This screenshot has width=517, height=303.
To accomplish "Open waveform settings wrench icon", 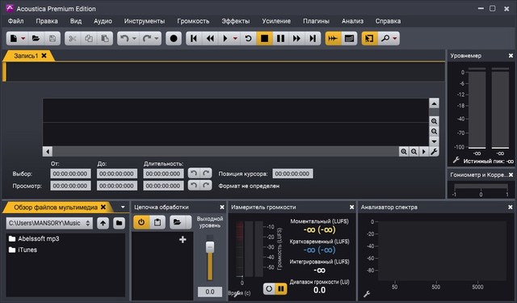I will click(x=434, y=152).
